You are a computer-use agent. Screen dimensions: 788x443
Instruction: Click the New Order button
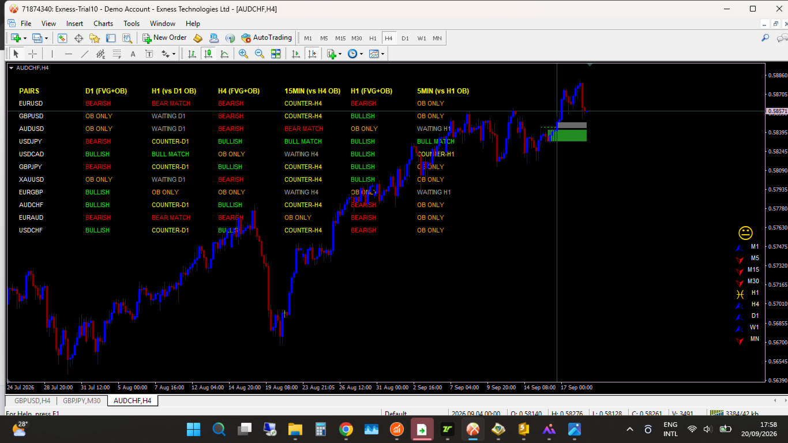164,38
